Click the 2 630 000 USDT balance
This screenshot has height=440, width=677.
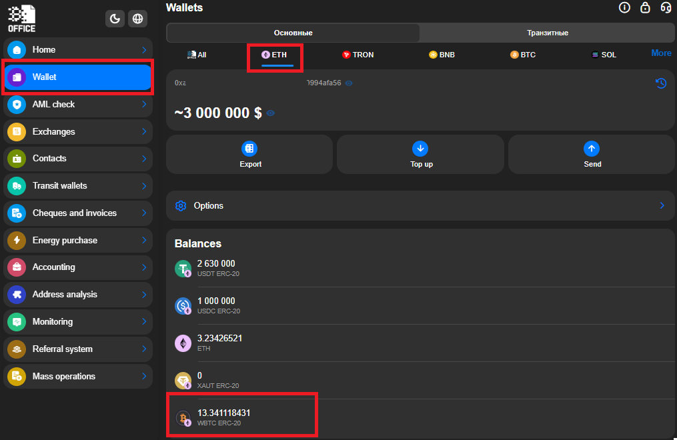click(216, 263)
